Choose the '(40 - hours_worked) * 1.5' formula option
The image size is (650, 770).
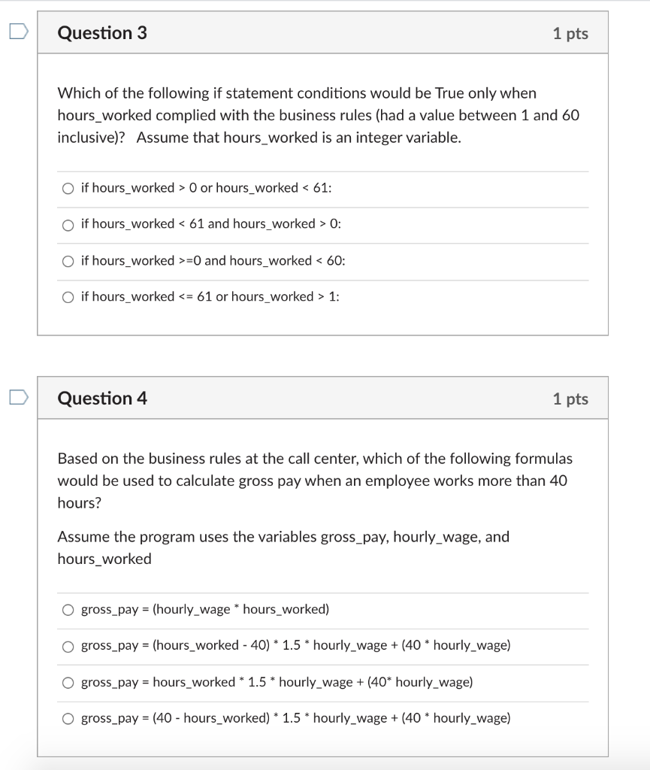pyautogui.click(x=68, y=719)
